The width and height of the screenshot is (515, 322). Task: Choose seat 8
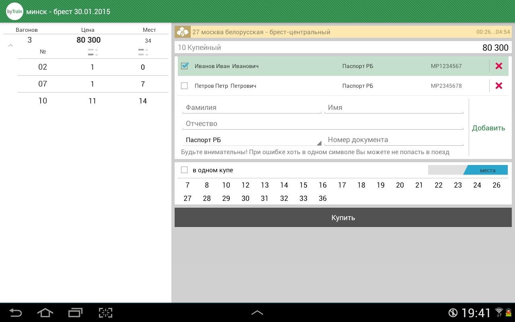tap(207, 185)
